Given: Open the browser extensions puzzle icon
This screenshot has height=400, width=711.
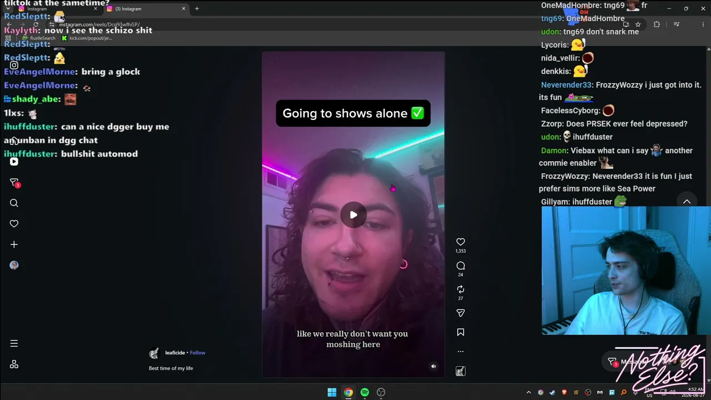Looking at the screenshot, I should tap(657, 24).
